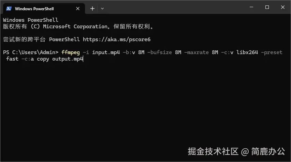The width and height of the screenshot is (291, 162).
Task: Click the ffmpeg command word
Action: pyautogui.click(x=70, y=52)
